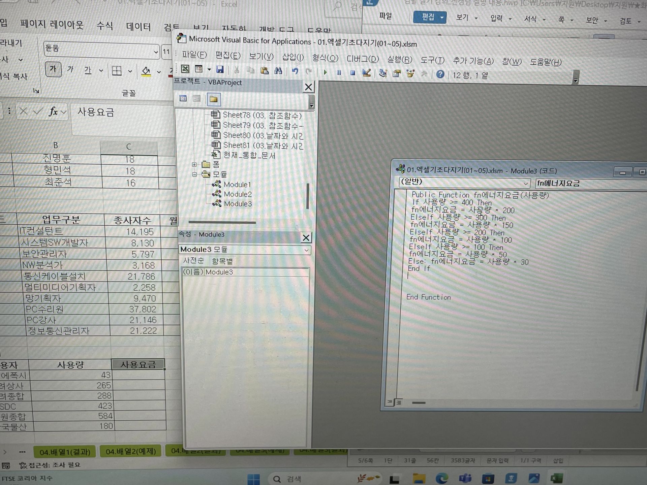Screen dimensions: 647x485
Task: Open VBA Help question mark icon
Action: 440,74
